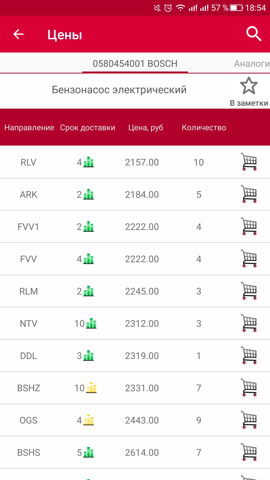Add OGS offer to cart
This screenshot has height=480, width=270.
(x=249, y=420)
